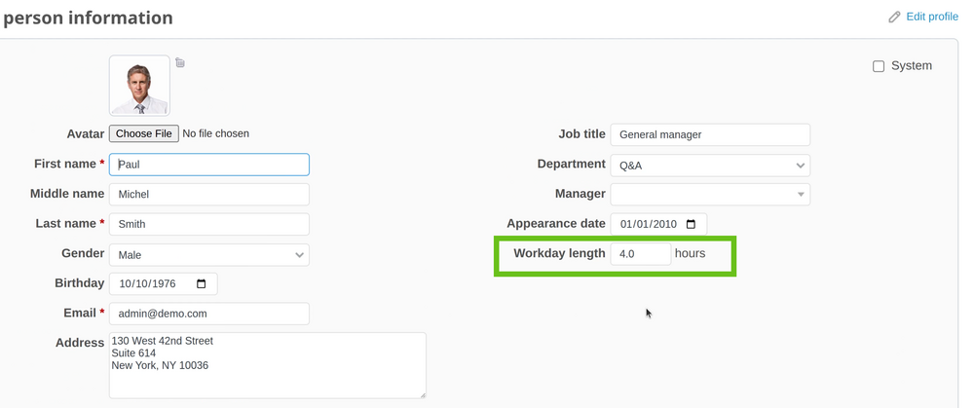Open the Edit profile link
Screen dimensions: 974x408
(x=932, y=17)
